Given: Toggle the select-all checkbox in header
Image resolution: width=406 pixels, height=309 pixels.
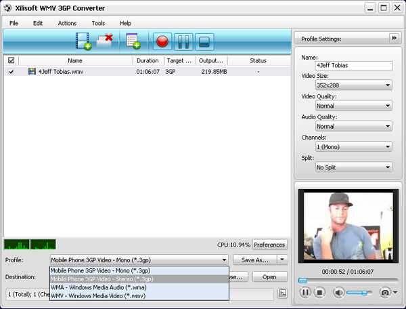Looking at the screenshot, I should pyautogui.click(x=11, y=60).
